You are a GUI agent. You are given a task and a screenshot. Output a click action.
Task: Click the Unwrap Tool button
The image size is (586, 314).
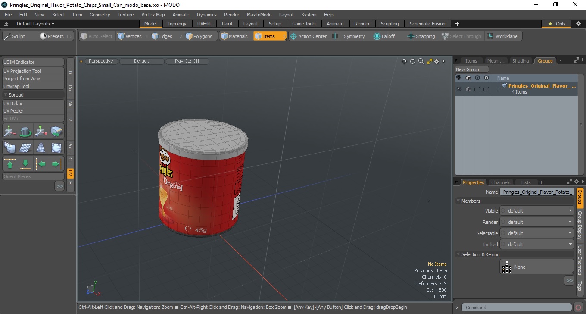[33, 86]
